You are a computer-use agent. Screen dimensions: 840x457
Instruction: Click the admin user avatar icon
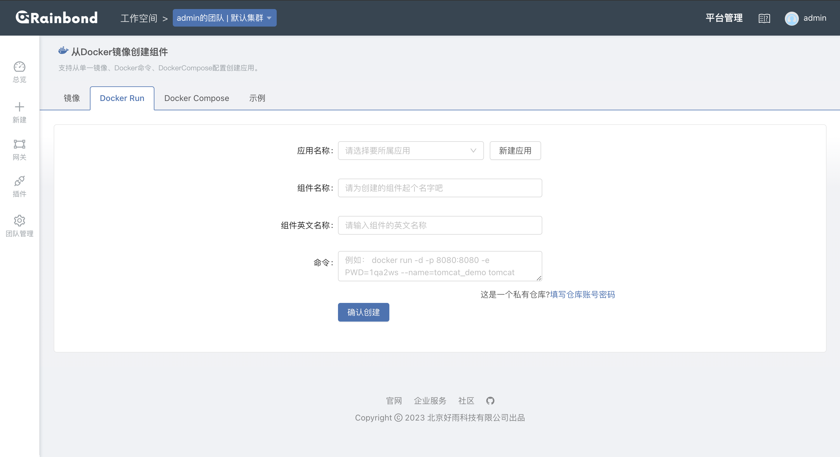[x=790, y=18]
